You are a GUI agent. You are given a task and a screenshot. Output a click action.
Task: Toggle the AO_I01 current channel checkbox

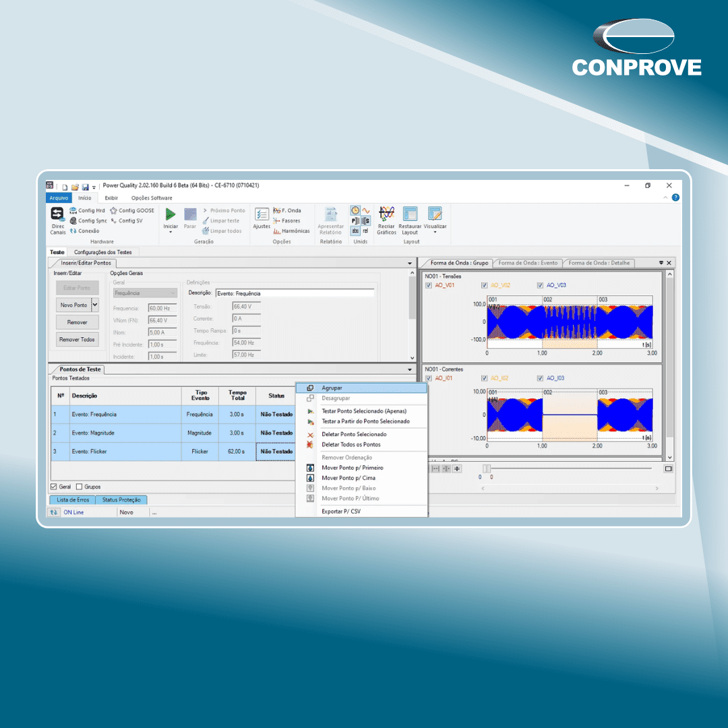tap(429, 378)
